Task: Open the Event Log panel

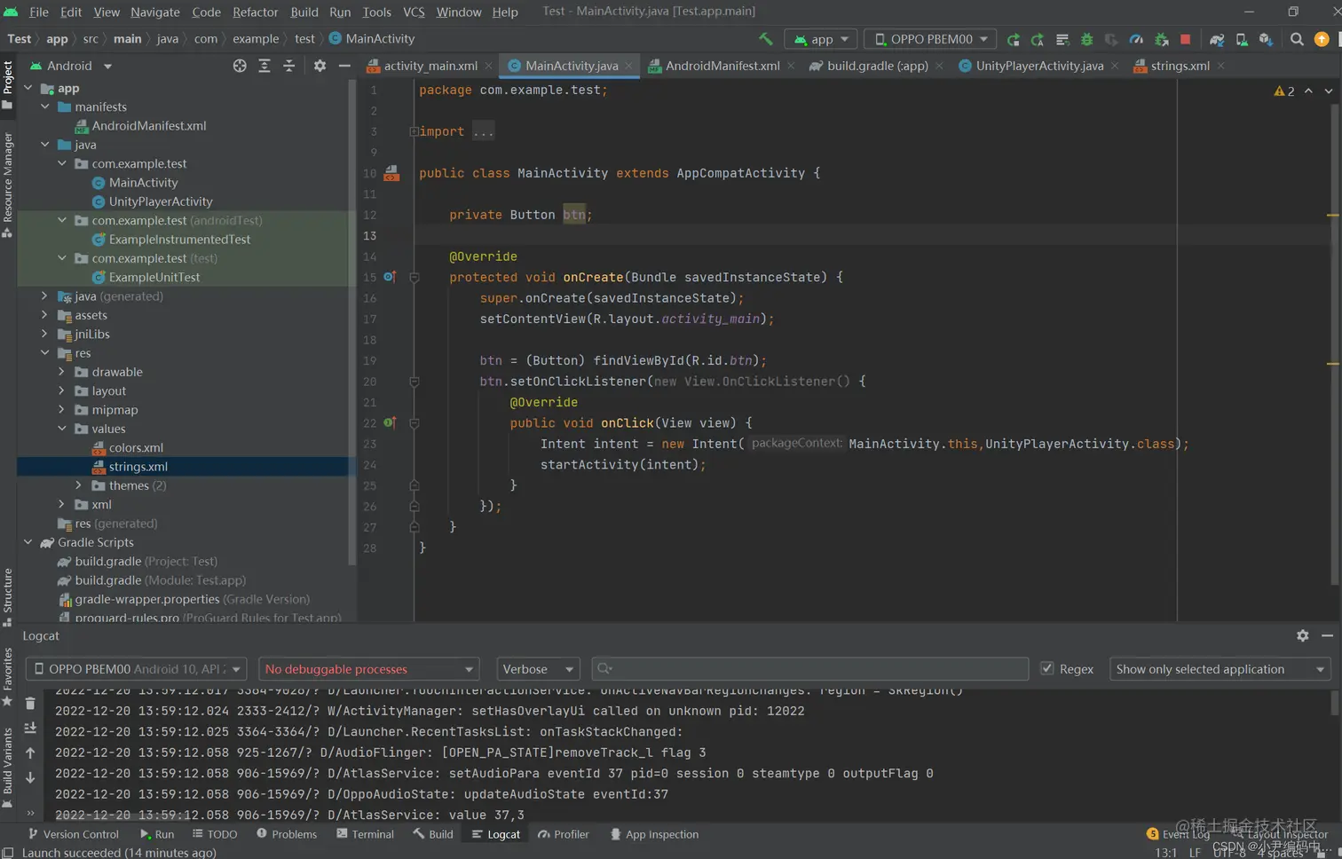Action: (x=1178, y=834)
